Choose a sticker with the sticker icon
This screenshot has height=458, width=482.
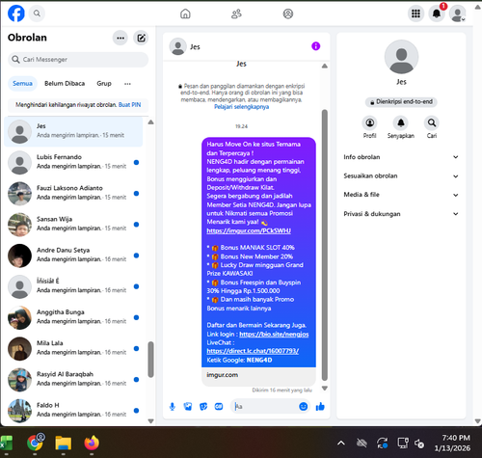[203, 407]
